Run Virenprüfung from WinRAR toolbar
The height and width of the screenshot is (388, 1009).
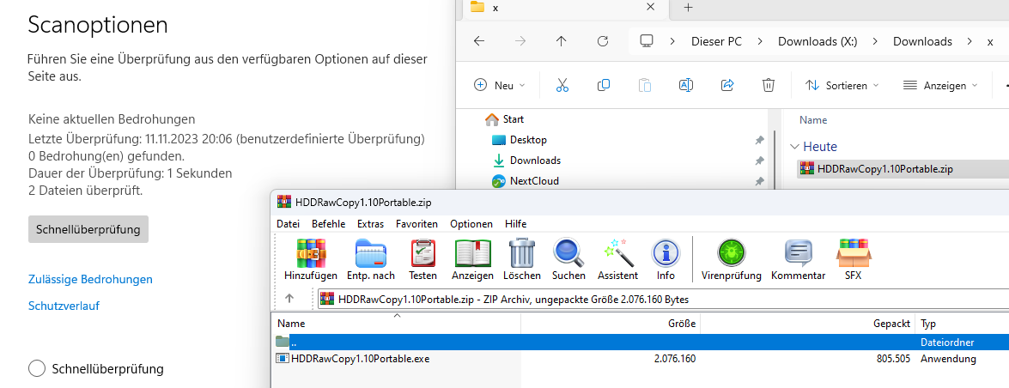coord(731,253)
